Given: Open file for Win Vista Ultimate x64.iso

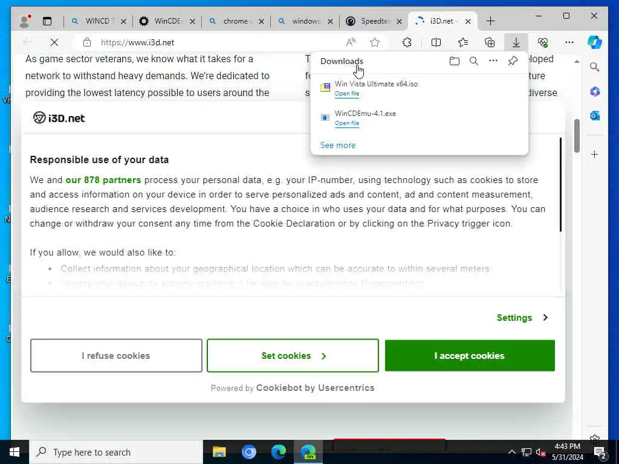Looking at the screenshot, I should 346,94.
